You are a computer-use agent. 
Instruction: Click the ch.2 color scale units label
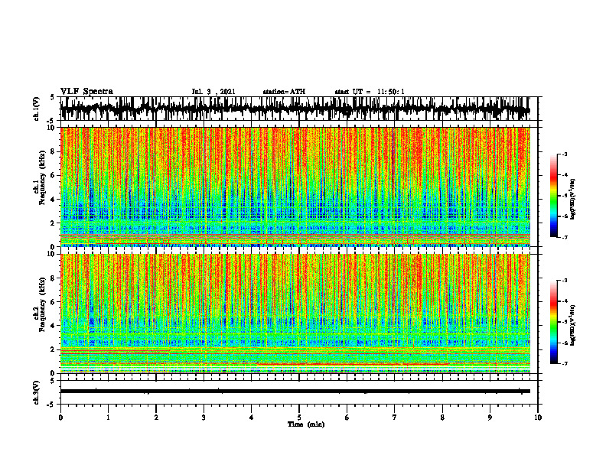pos(573,325)
